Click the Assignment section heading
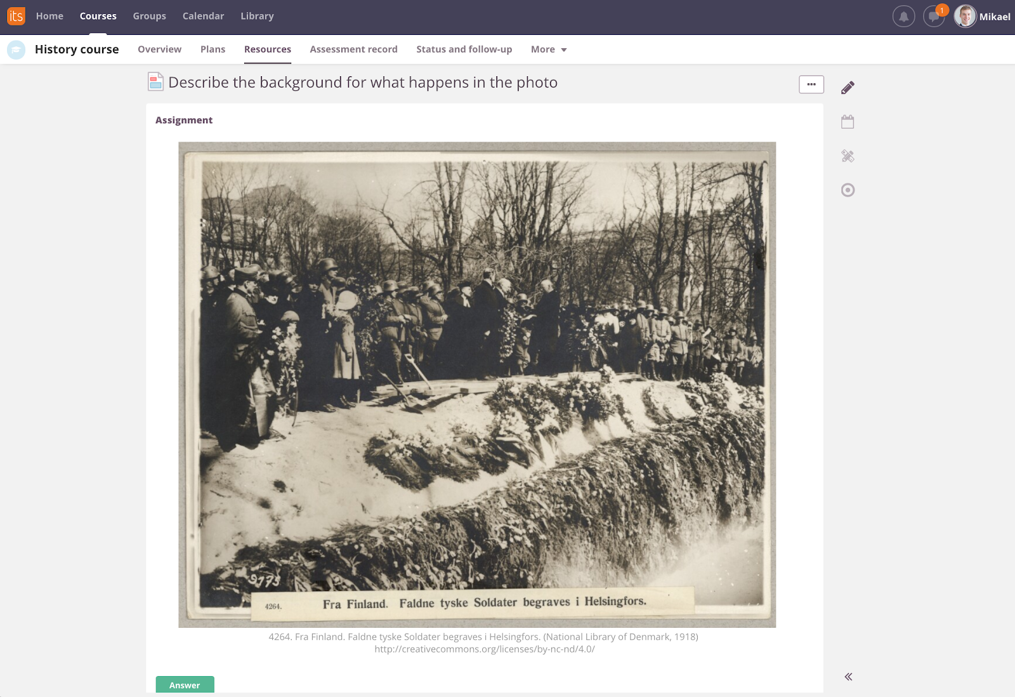 coord(184,120)
